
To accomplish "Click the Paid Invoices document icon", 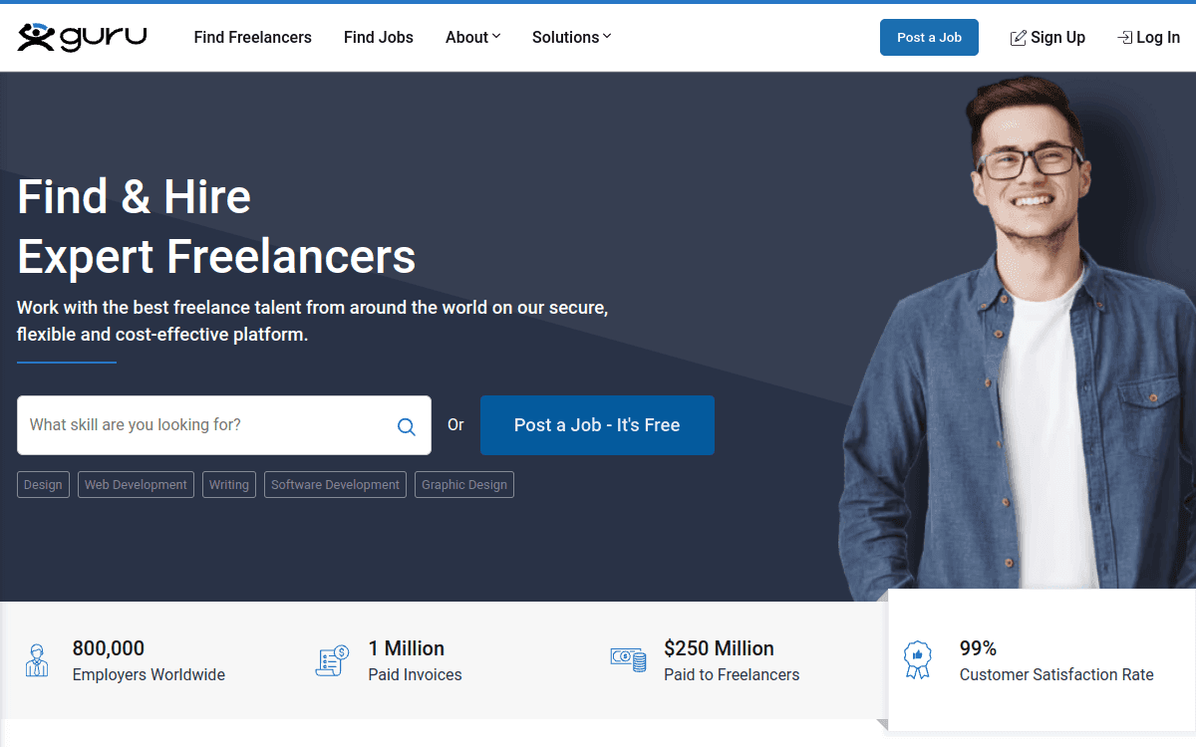I will [331, 660].
